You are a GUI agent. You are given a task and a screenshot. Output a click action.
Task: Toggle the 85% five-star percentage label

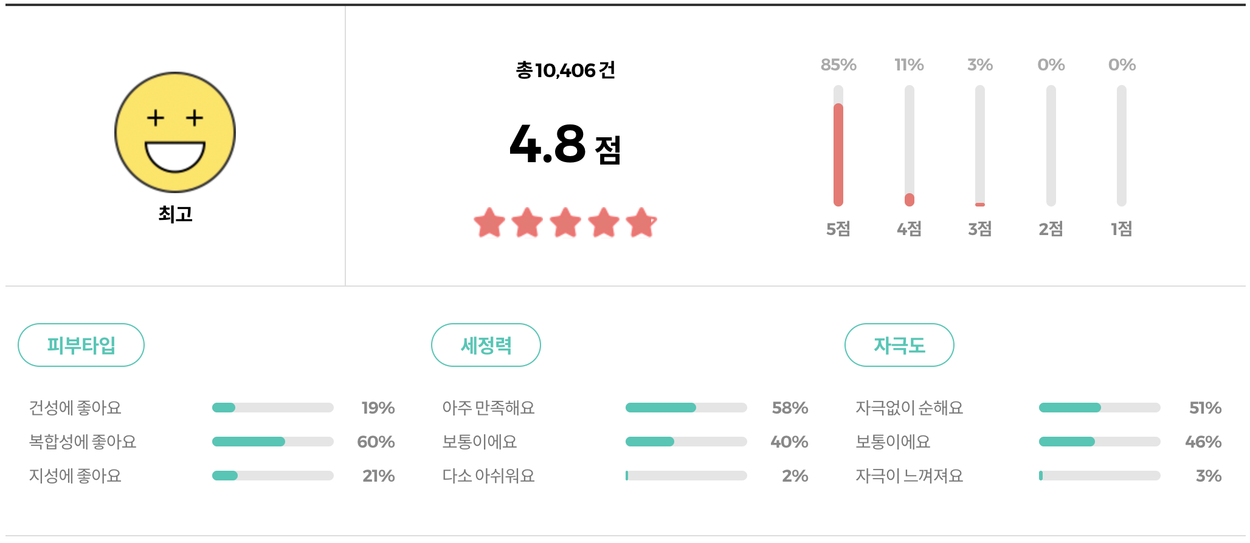(x=838, y=63)
